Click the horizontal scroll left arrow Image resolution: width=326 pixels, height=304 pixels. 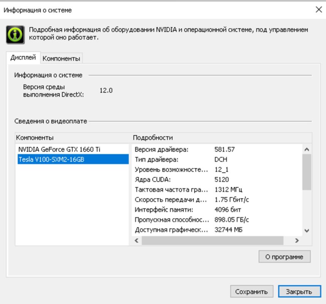click(x=137, y=241)
